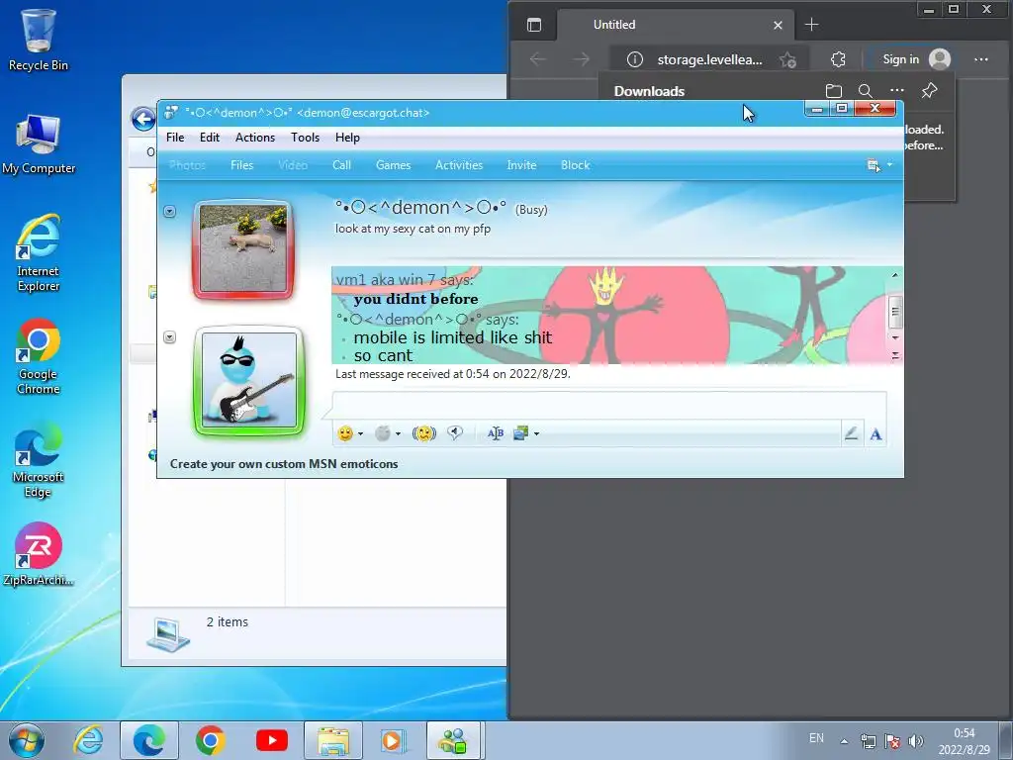The height and width of the screenshot is (760, 1013).
Task: Click Files in the chat toolbar
Action: point(241,165)
